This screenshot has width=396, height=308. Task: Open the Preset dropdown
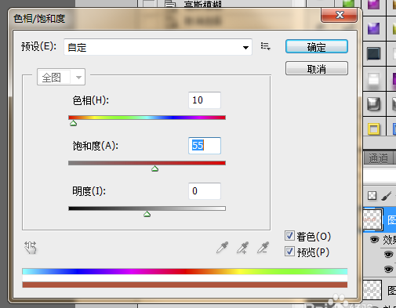coord(158,47)
